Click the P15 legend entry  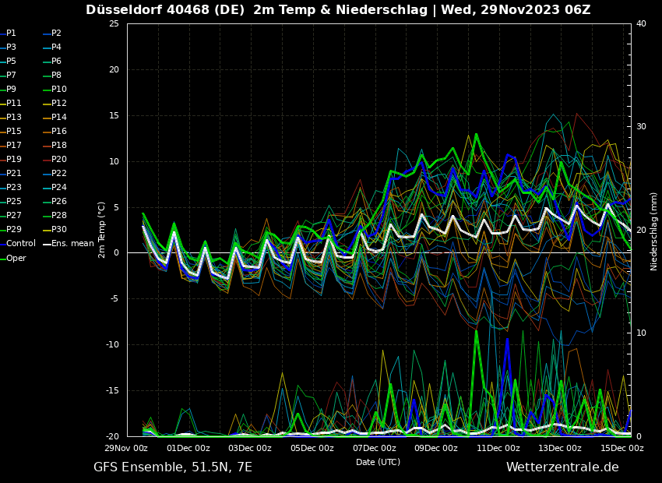[13, 132]
